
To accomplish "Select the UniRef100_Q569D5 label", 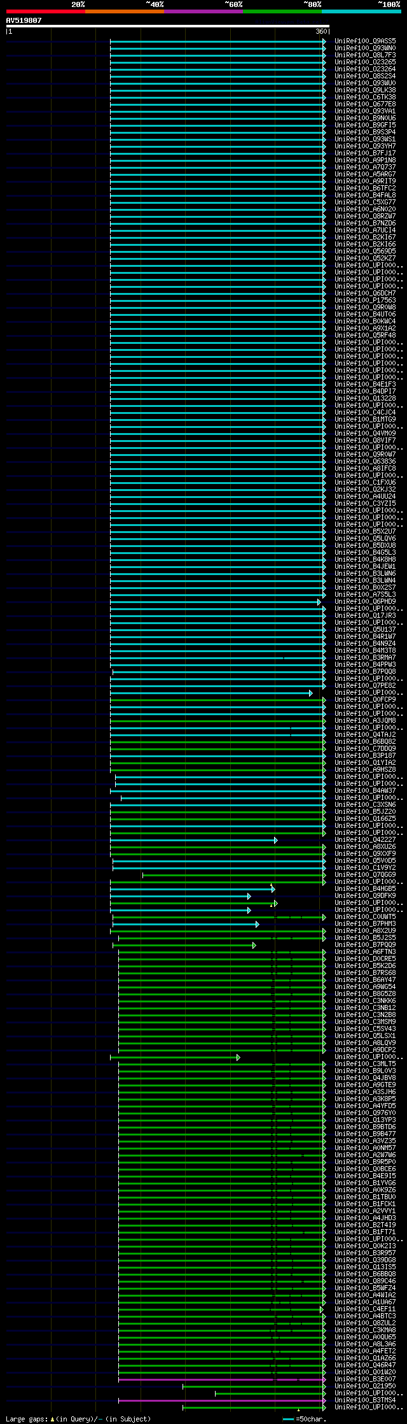I will pyautogui.click(x=365, y=251).
